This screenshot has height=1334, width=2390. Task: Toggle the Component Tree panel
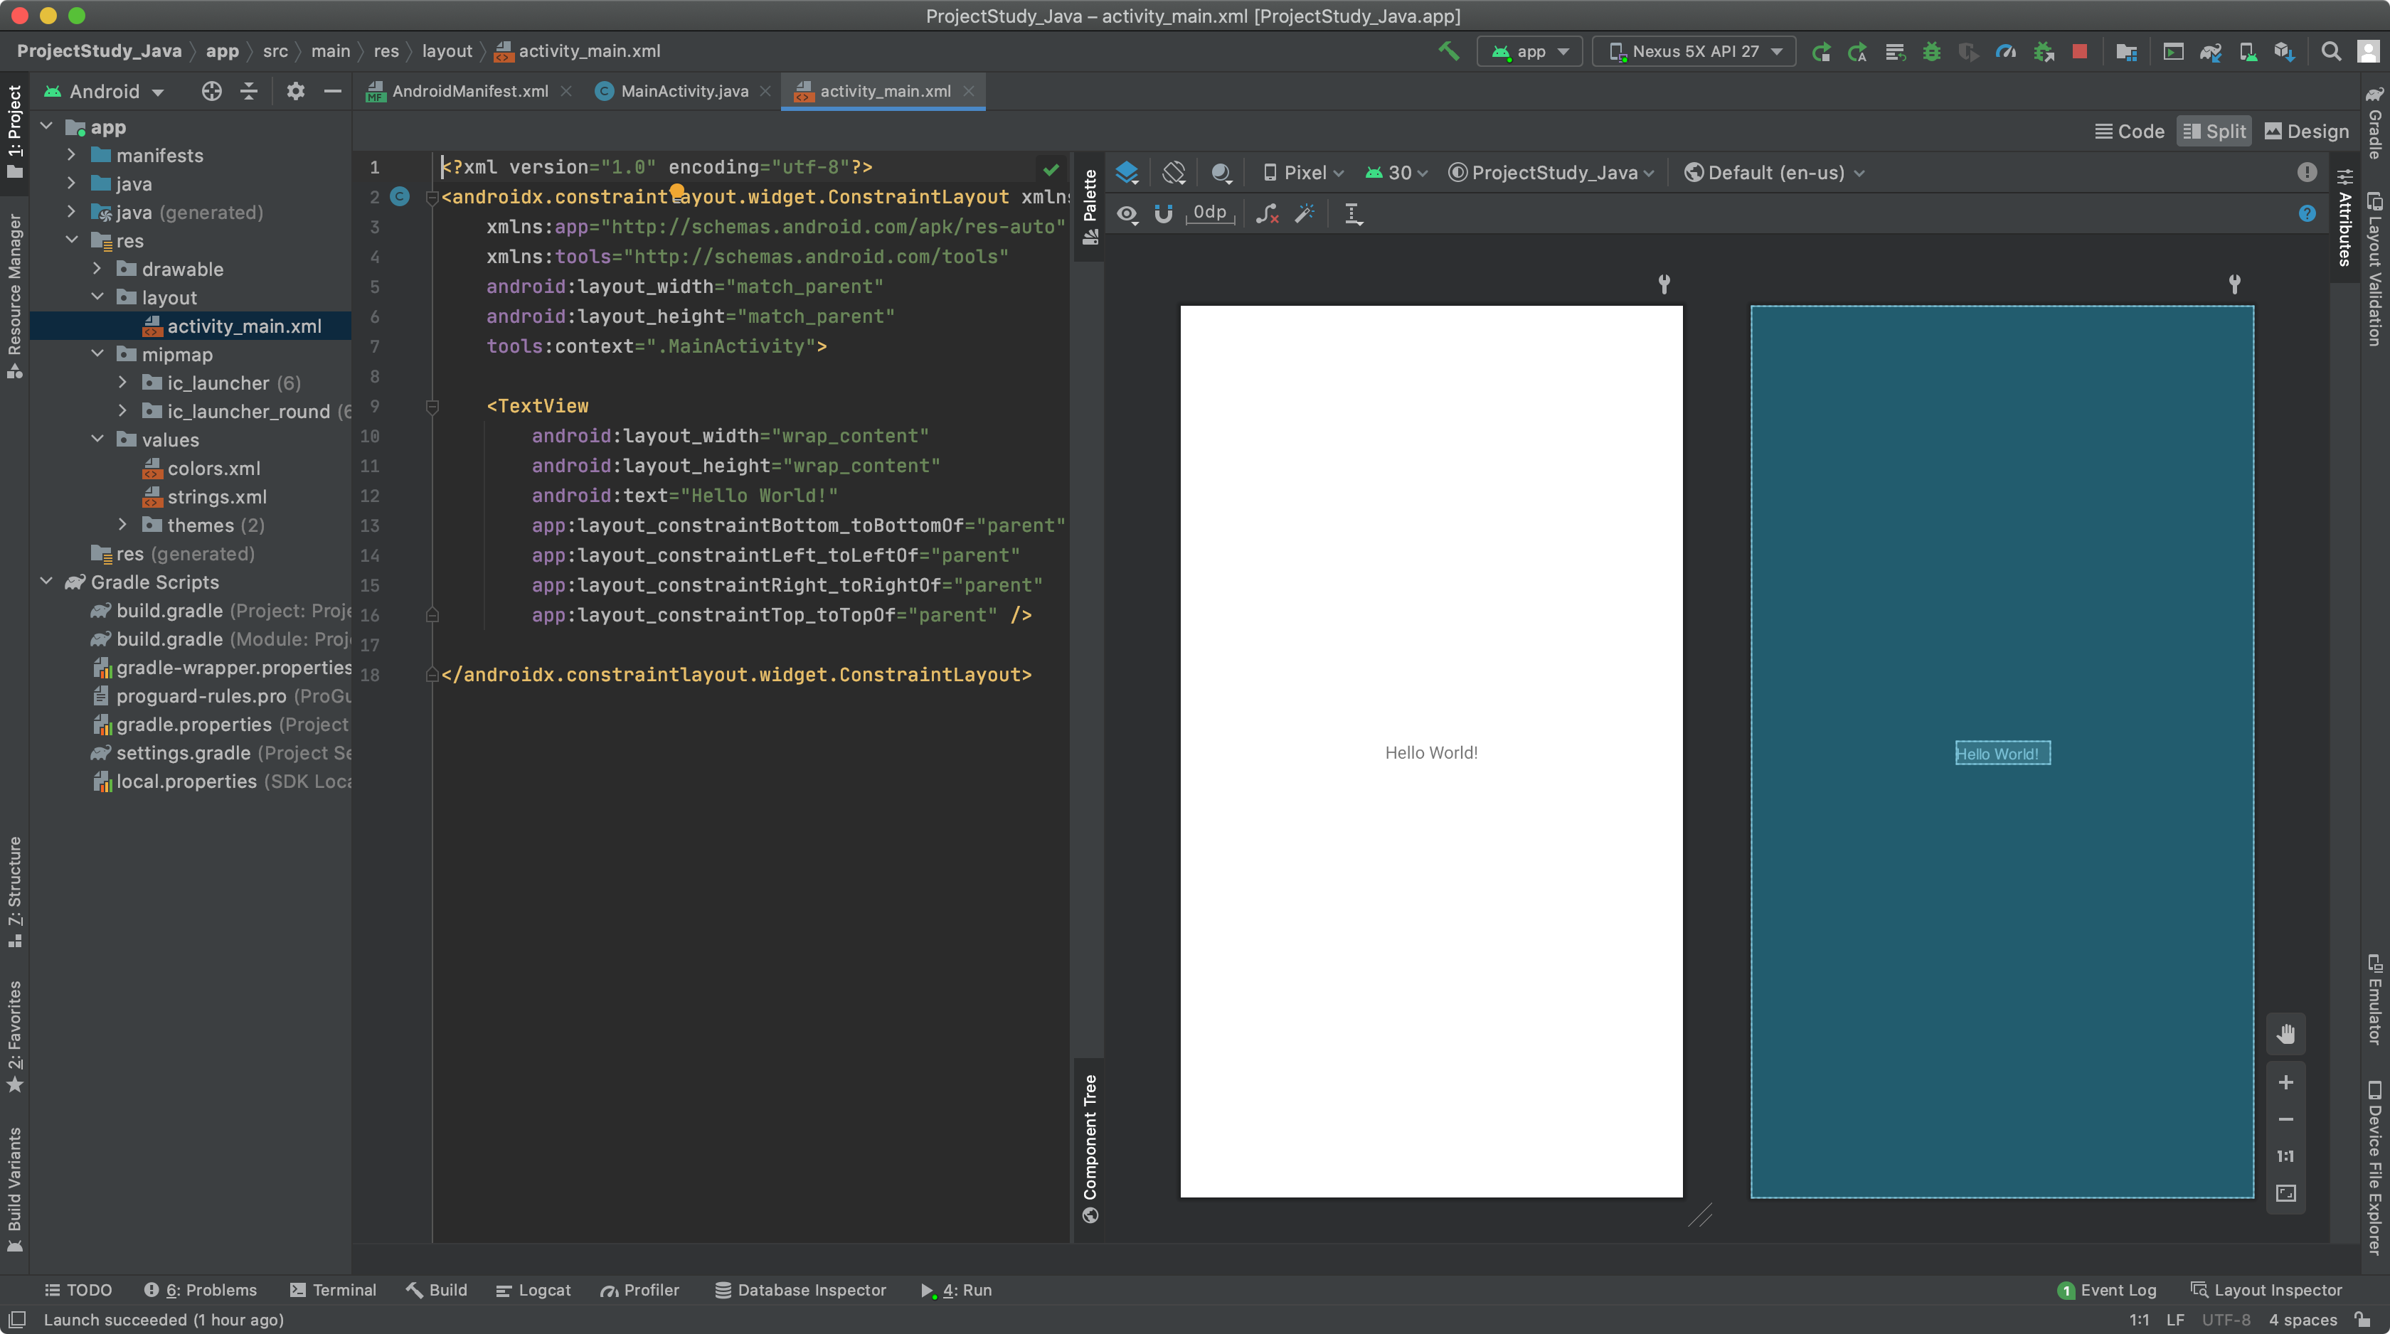pyautogui.click(x=1090, y=1148)
